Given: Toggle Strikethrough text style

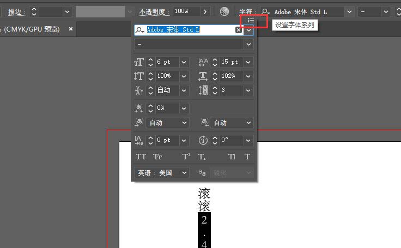Looking at the screenshot, I should (247, 157).
